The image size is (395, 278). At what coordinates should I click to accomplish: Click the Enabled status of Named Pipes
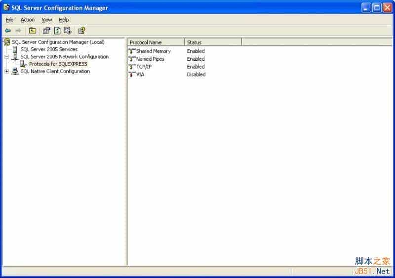pyautogui.click(x=196, y=59)
